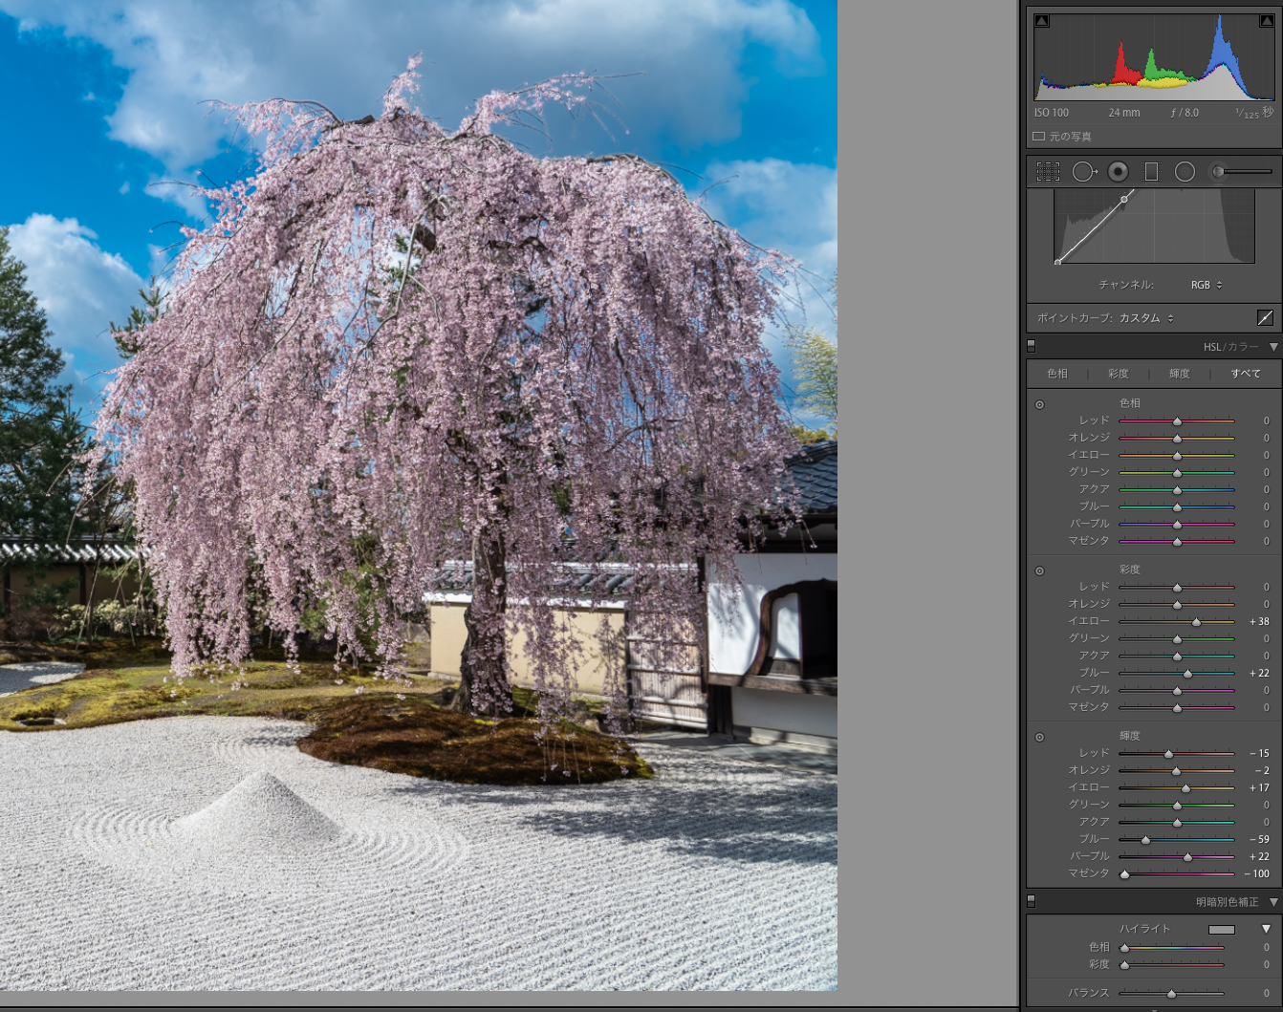Screen dimensions: 1283x1012
Task: Collapse the HSL/カラー panel triangle
Action: pos(1273,347)
